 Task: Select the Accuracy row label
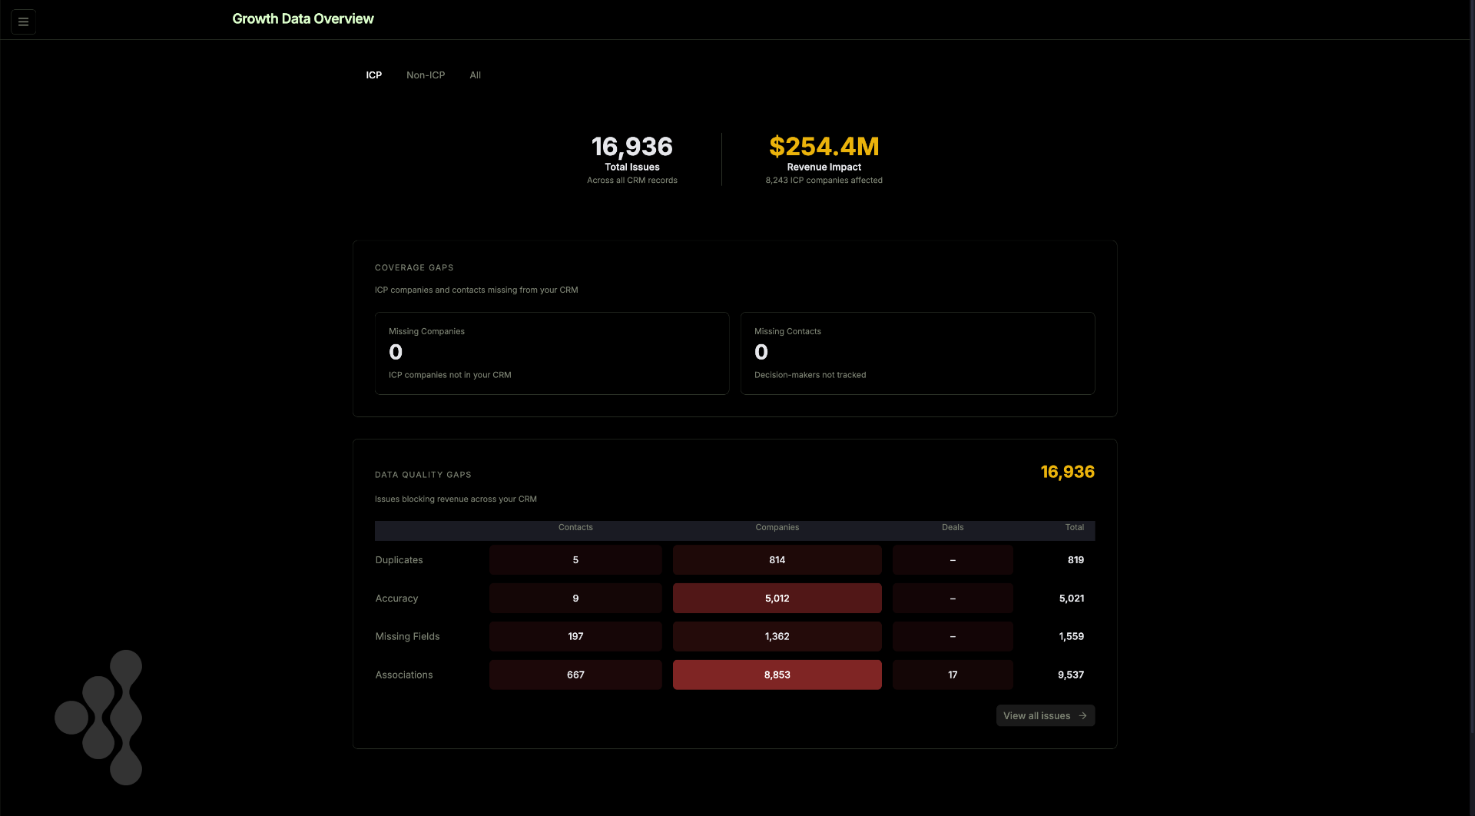pos(396,599)
